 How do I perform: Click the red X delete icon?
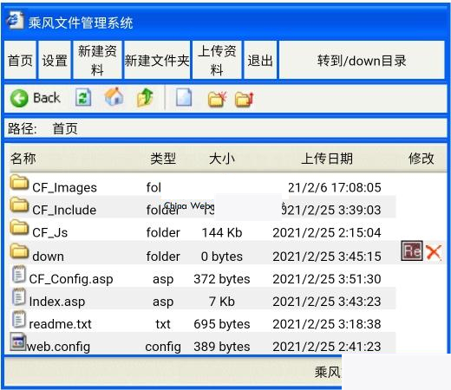(x=434, y=252)
